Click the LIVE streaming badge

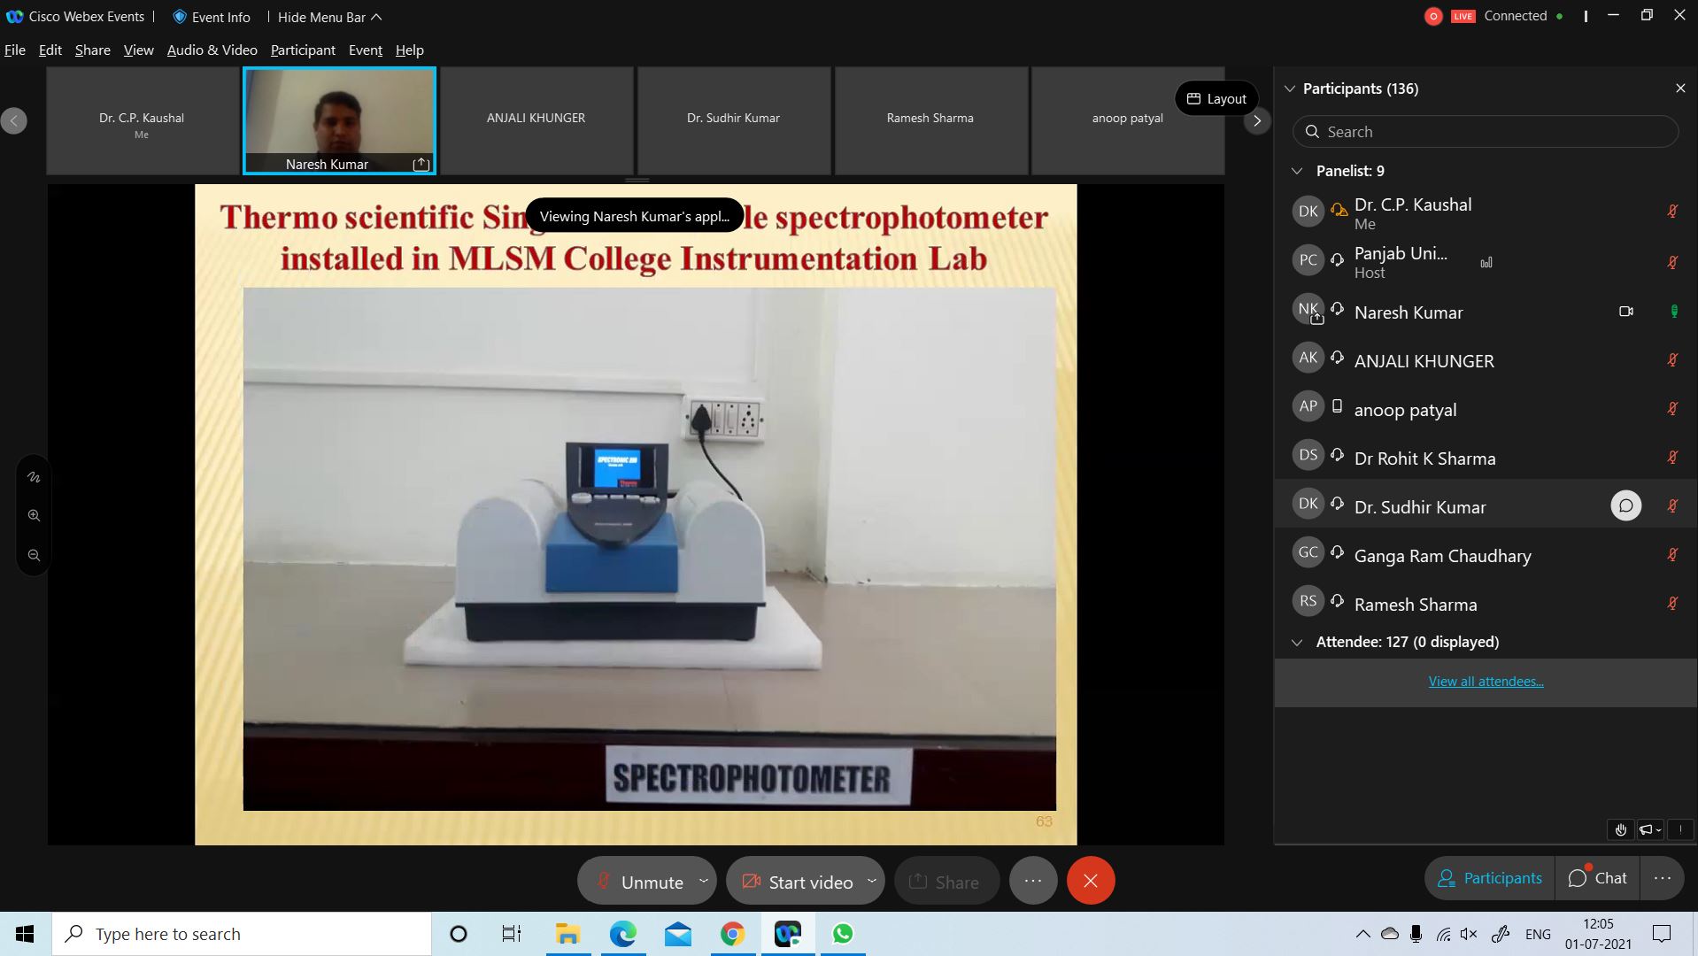pos(1463,16)
